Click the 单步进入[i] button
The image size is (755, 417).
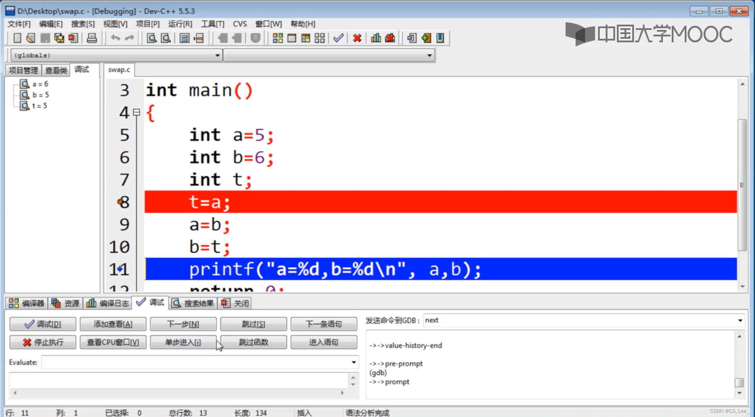(x=183, y=342)
